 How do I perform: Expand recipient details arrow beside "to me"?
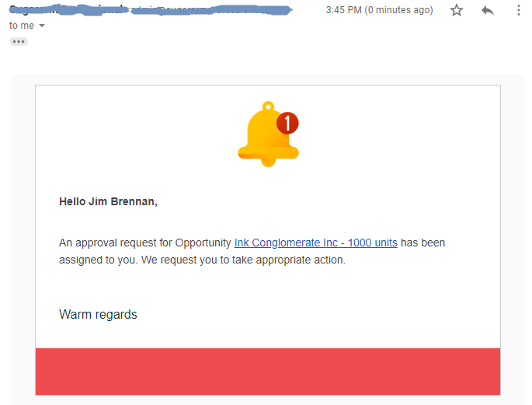pos(42,26)
